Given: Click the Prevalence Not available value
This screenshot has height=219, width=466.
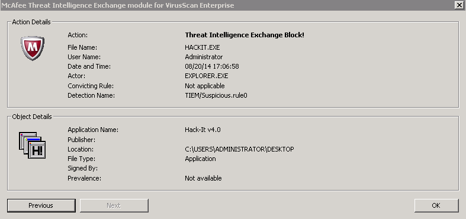Looking at the screenshot, I should click(x=203, y=178).
